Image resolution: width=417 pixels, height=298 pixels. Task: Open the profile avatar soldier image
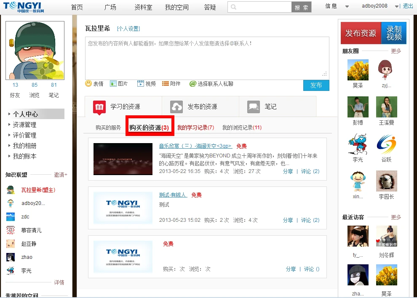coord(35,51)
